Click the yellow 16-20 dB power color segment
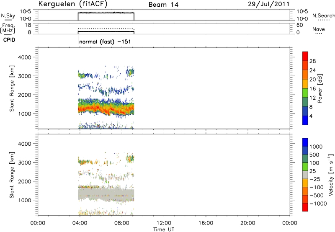 (x=305, y=83)
